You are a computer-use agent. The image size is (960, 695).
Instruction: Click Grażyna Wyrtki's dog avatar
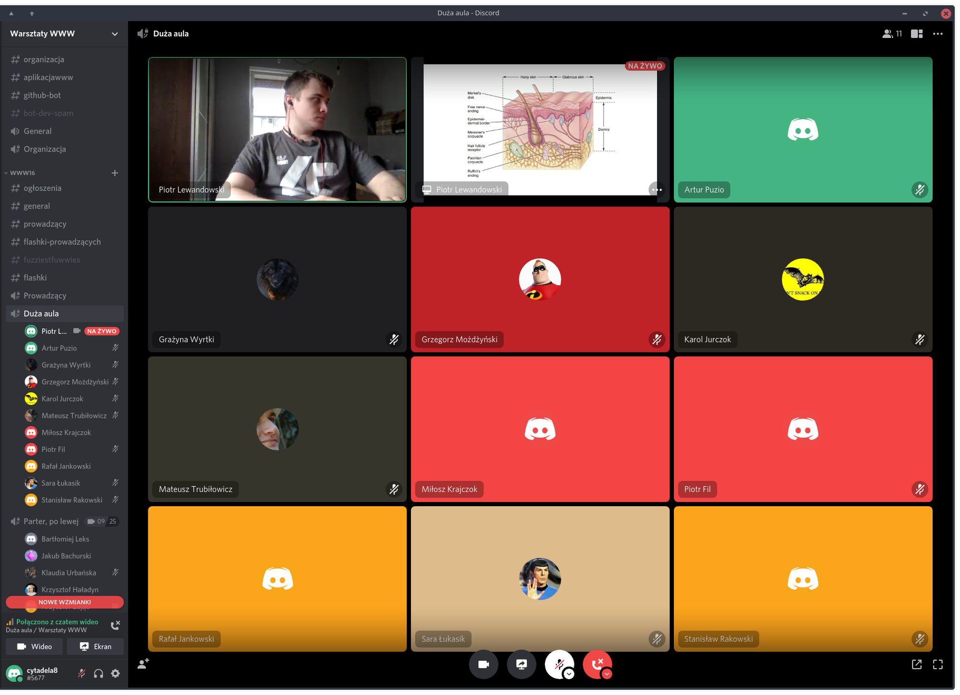click(x=277, y=280)
